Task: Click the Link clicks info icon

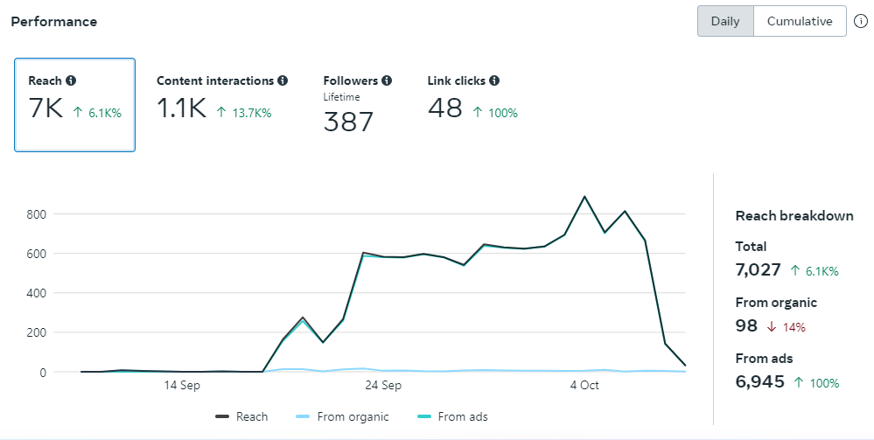Action: (x=494, y=80)
